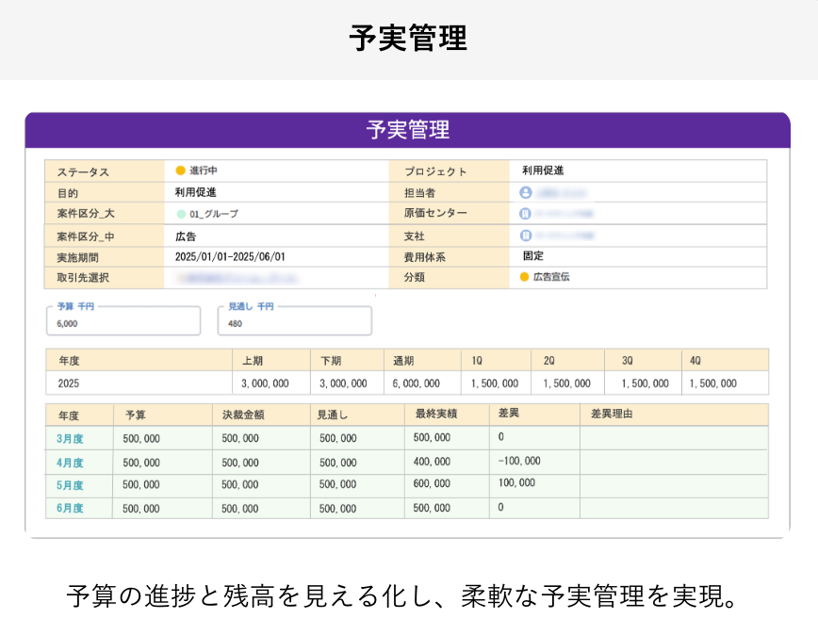
Task: Open the 4月度 monthly detail link
Action: [x=68, y=461]
